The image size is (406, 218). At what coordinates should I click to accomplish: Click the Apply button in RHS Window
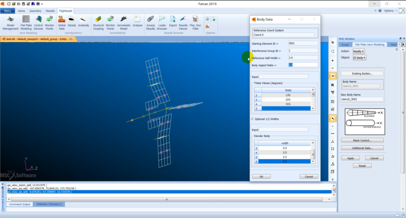(x=350, y=158)
